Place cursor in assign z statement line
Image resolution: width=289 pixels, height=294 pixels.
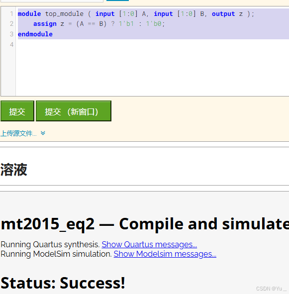point(99,24)
